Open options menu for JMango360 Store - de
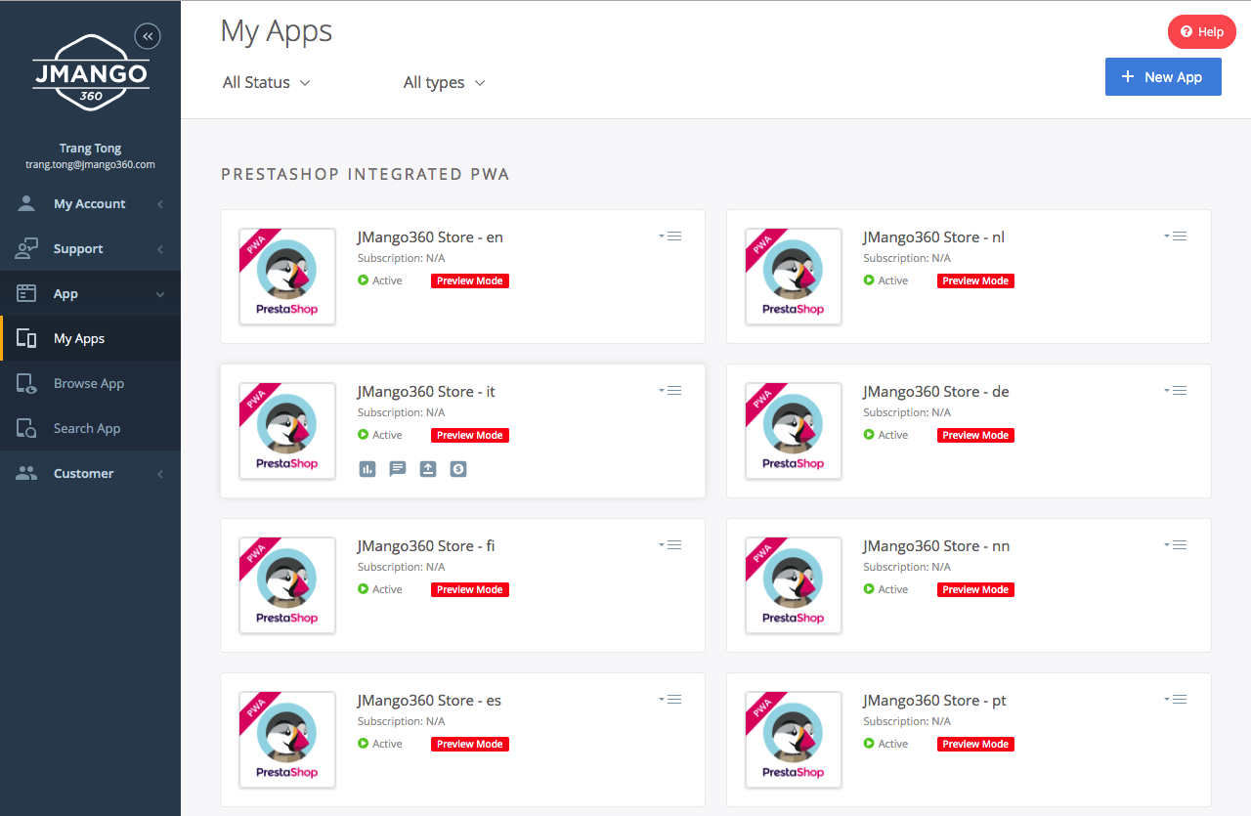 1176,391
